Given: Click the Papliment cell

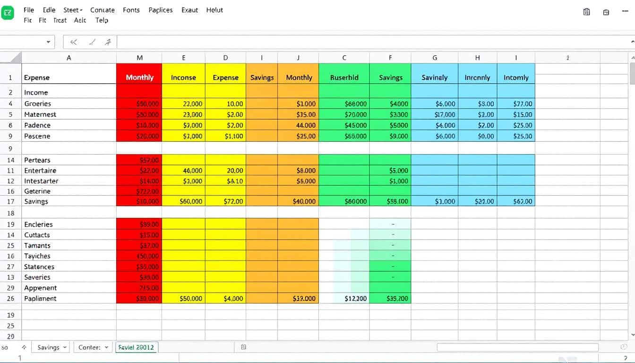Looking at the screenshot, I should coord(69,298).
